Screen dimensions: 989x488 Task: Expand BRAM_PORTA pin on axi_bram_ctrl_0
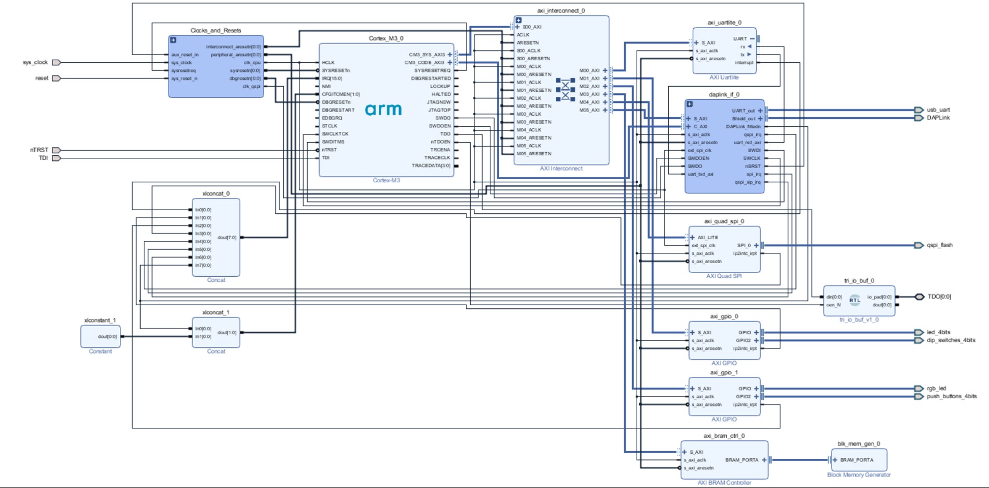pos(764,460)
